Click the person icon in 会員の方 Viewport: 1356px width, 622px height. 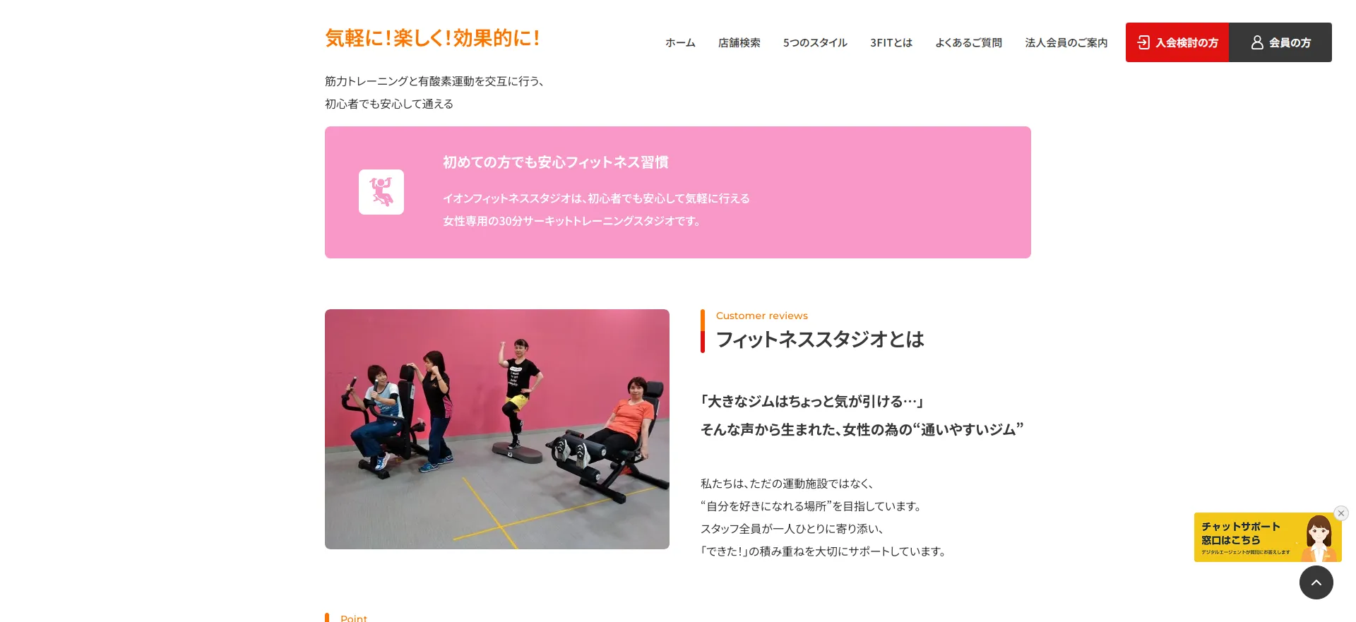(x=1257, y=42)
